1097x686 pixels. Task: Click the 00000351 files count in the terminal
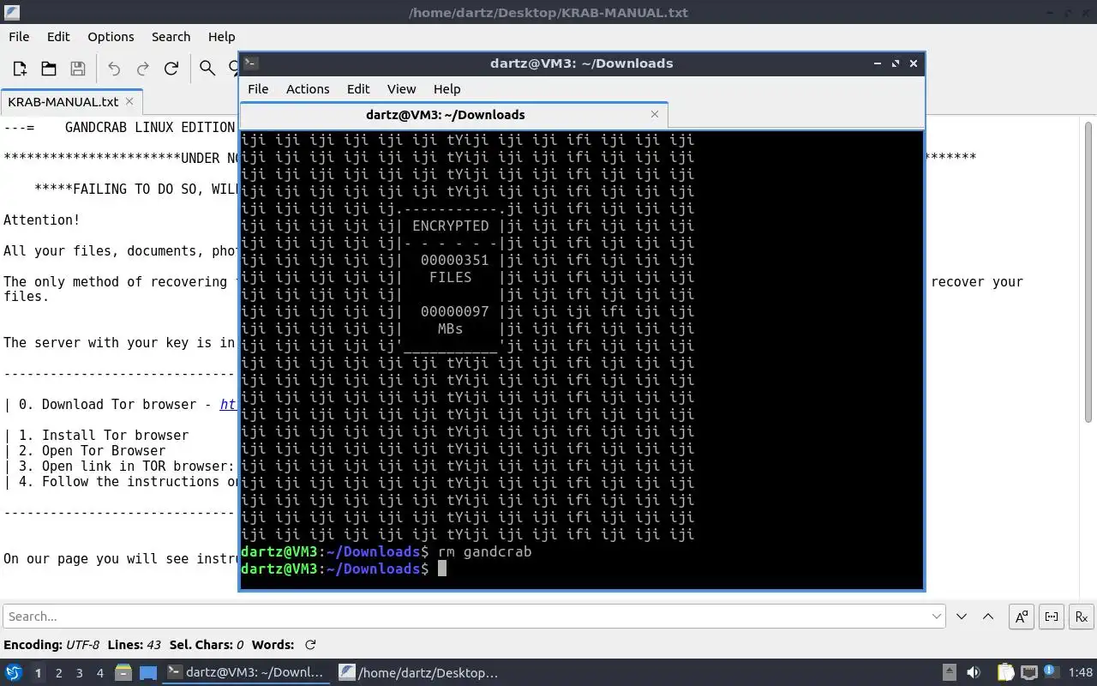tap(454, 260)
